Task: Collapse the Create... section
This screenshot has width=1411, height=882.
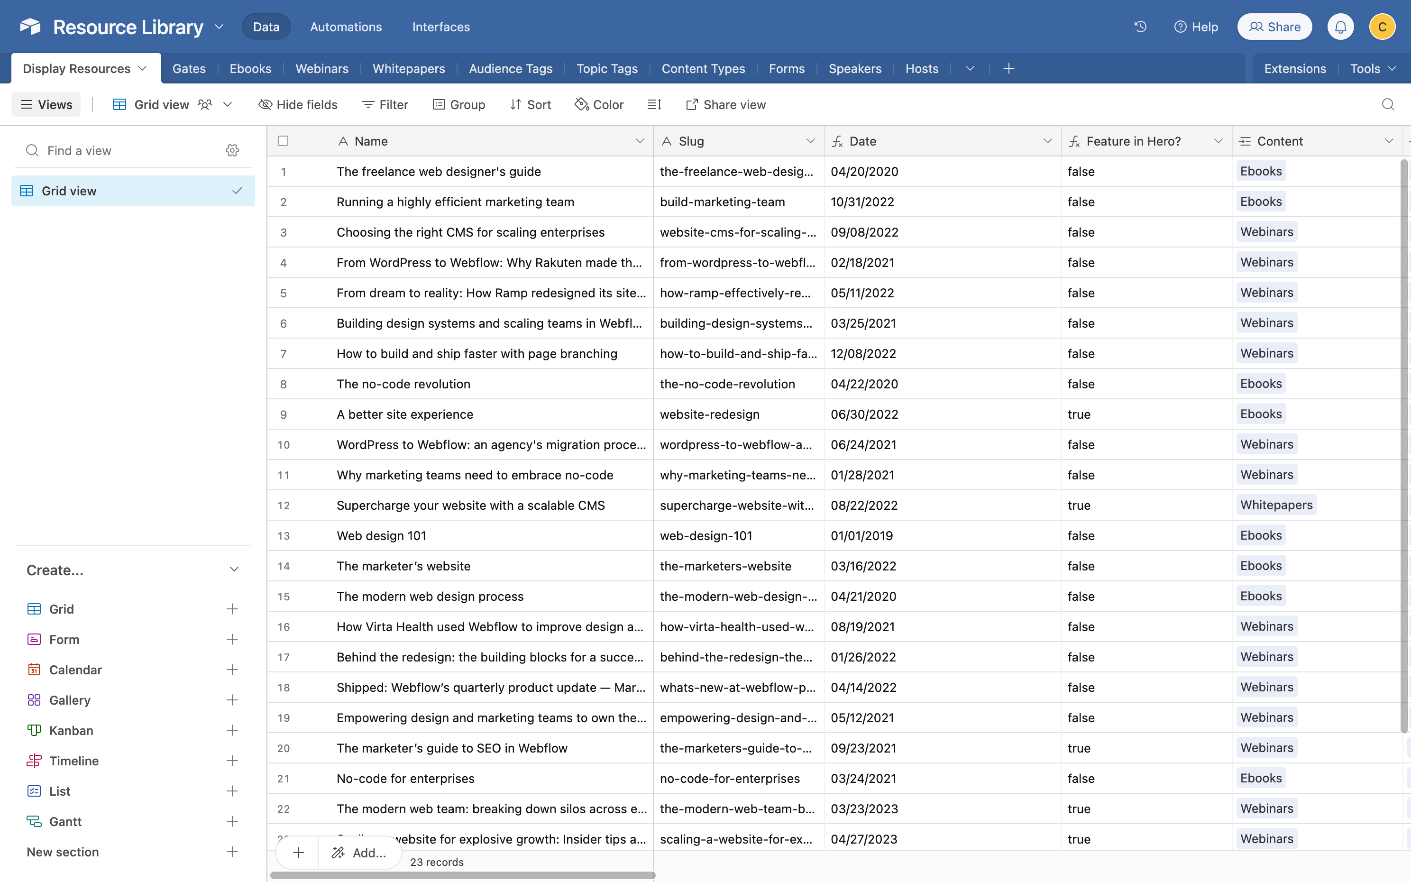Action: click(234, 570)
